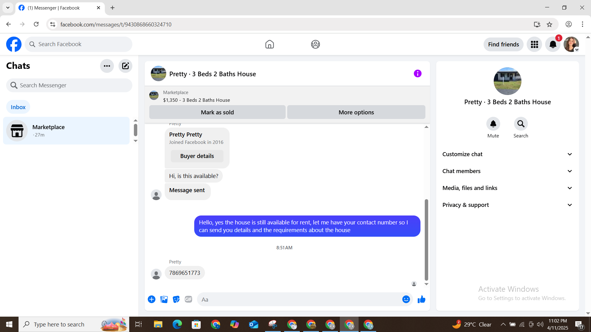
Task: Focus the Search Facebook field
Action: click(x=78, y=44)
